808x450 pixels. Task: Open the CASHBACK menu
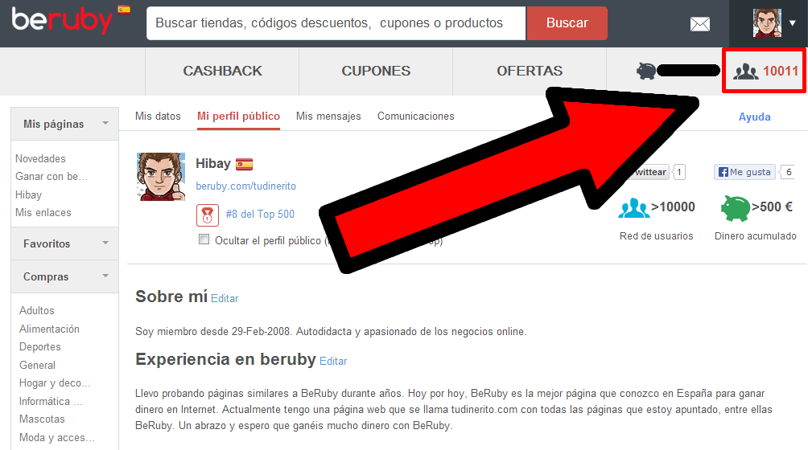pos(222,71)
